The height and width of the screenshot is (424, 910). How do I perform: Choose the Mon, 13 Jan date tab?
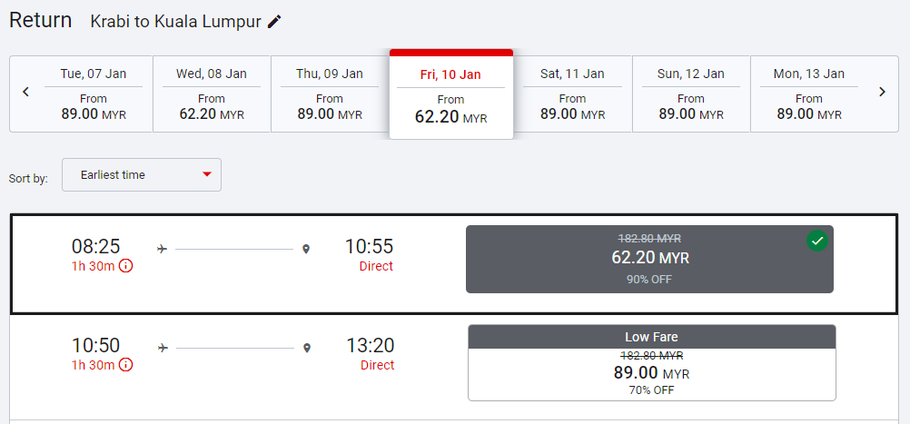808,94
